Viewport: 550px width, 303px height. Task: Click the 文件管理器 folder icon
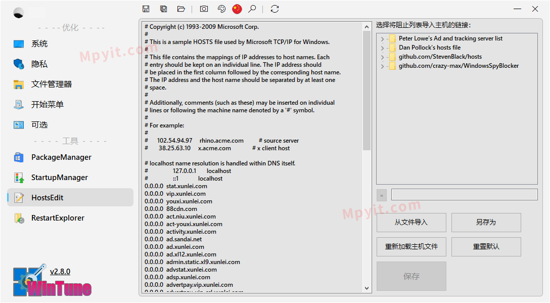(19, 84)
